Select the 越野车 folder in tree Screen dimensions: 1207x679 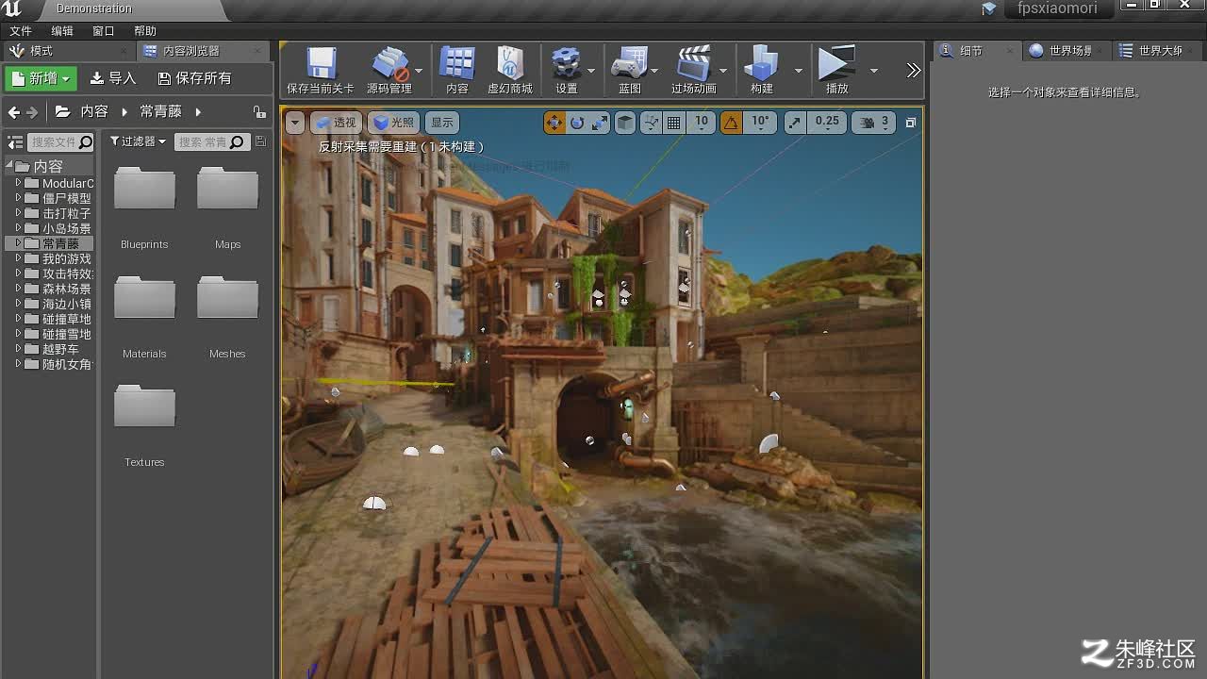point(59,349)
